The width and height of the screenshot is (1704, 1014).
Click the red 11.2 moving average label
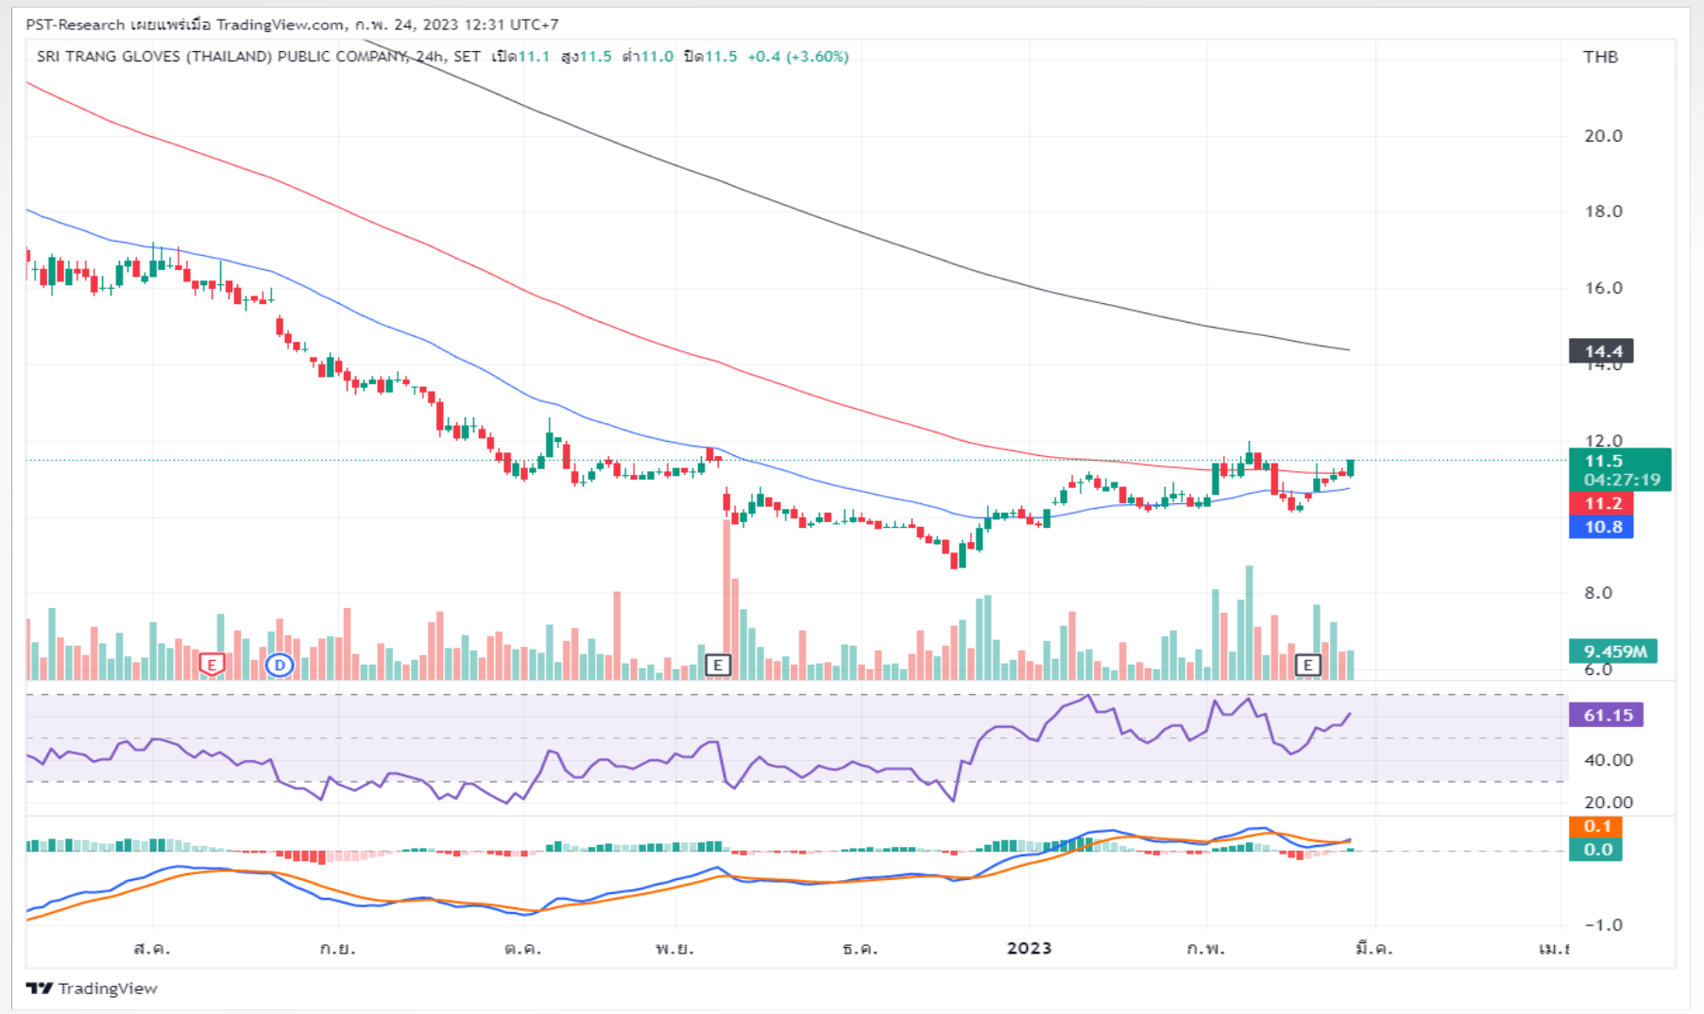click(1601, 503)
